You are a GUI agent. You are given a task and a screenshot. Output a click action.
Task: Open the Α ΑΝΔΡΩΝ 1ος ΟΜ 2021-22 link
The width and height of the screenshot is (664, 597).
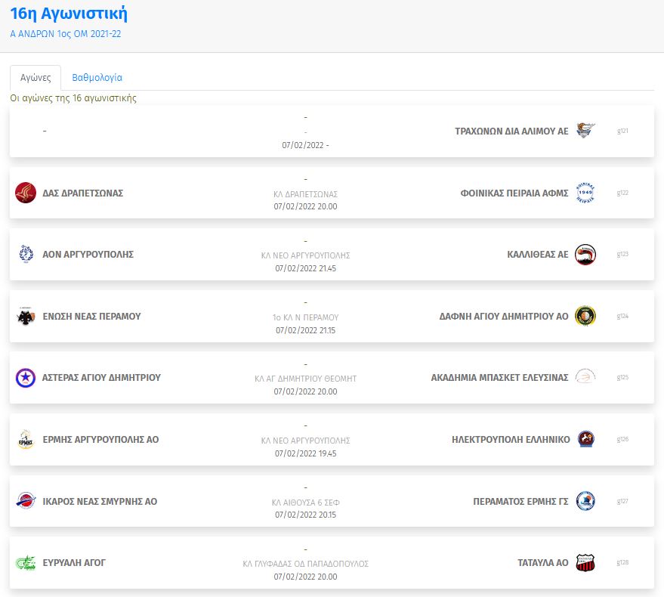coord(66,34)
